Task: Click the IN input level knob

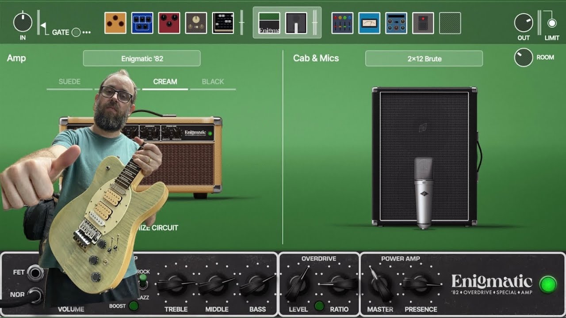Action: (23, 22)
